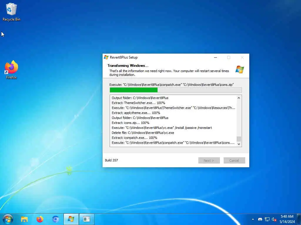Screen dimensions: 301x225
Task: Click the disabled Next button
Action: point(209,161)
